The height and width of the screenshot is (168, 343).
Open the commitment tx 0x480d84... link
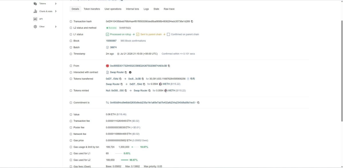[x=152, y=103]
